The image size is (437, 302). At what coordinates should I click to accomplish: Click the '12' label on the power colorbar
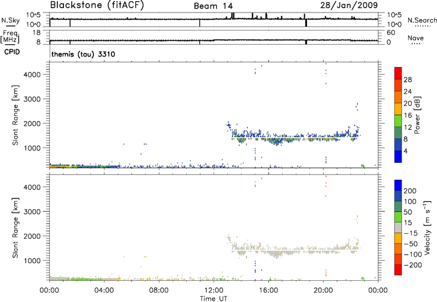pyautogui.click(x=408, y=128)
